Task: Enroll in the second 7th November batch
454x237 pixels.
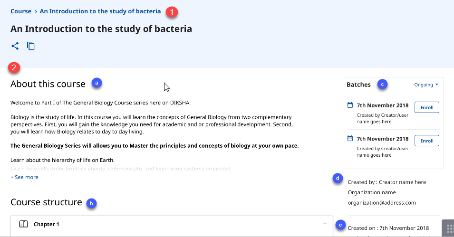Action: coord(426,141)
